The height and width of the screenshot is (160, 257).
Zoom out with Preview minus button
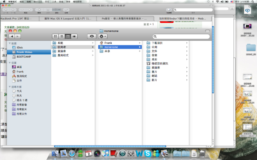[x=22, y=10]
